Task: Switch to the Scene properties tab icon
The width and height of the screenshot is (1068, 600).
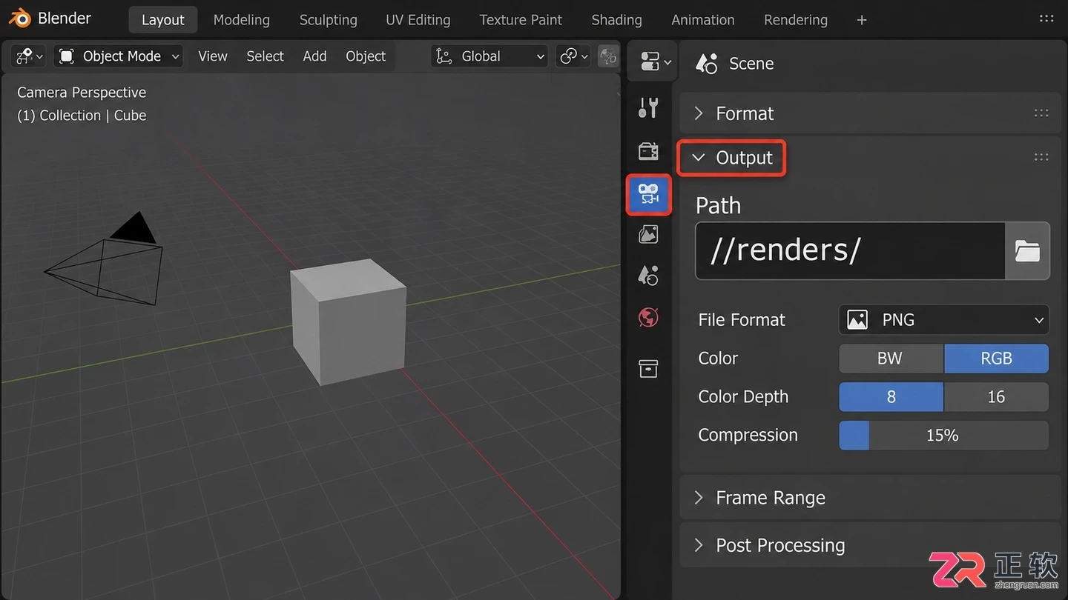Action: (x=648, y=276)
